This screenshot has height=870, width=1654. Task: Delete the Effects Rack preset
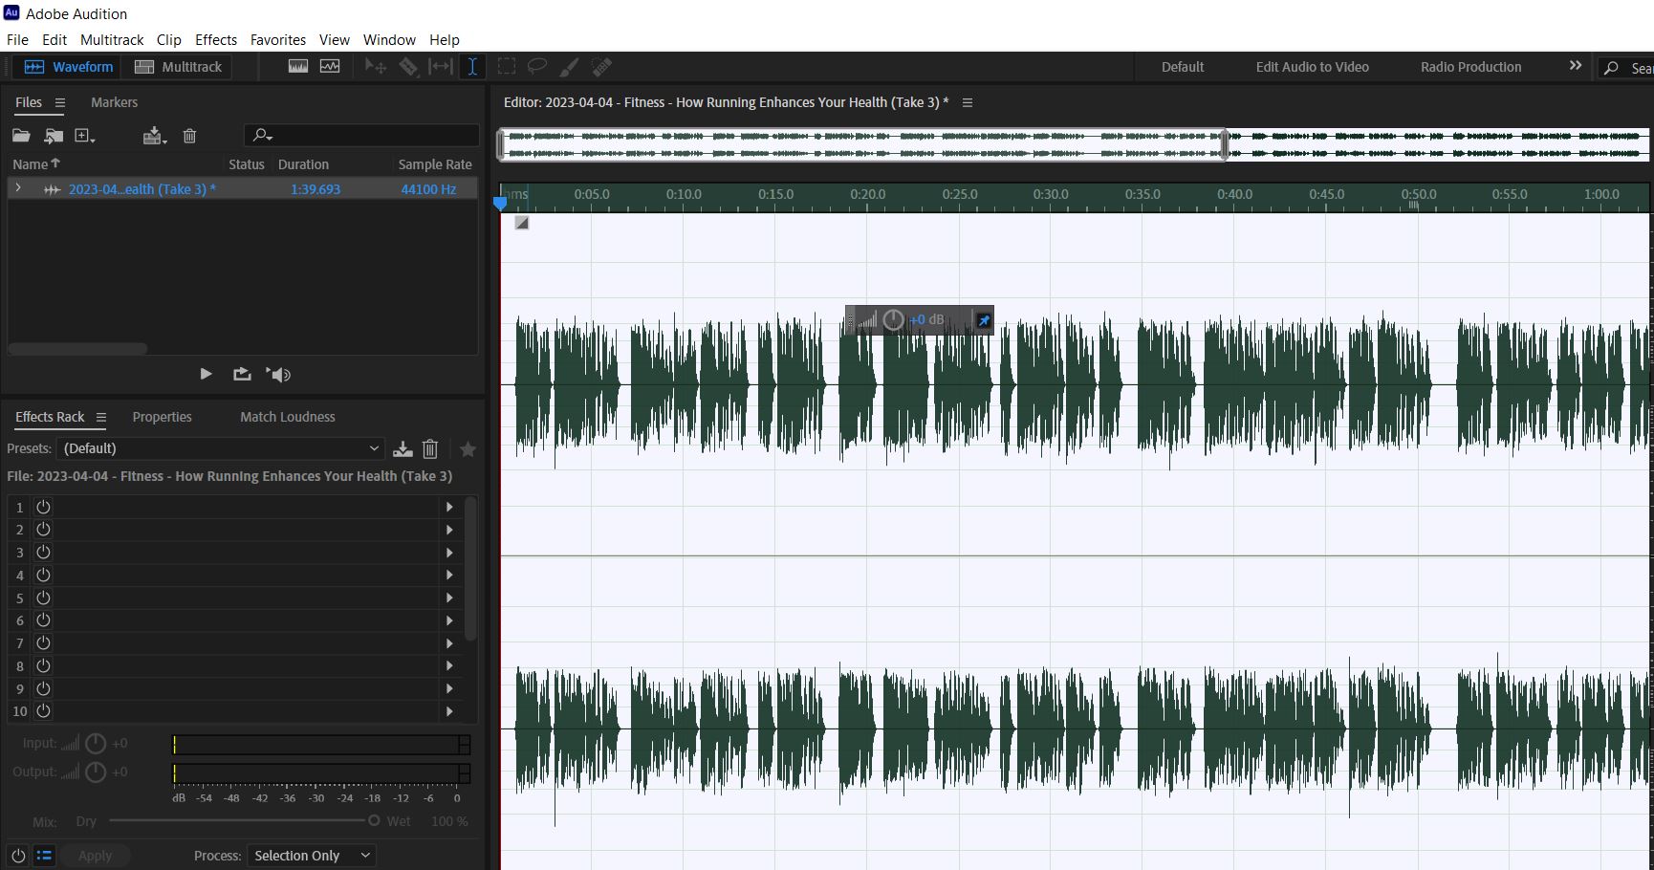(x=430, y=448)
